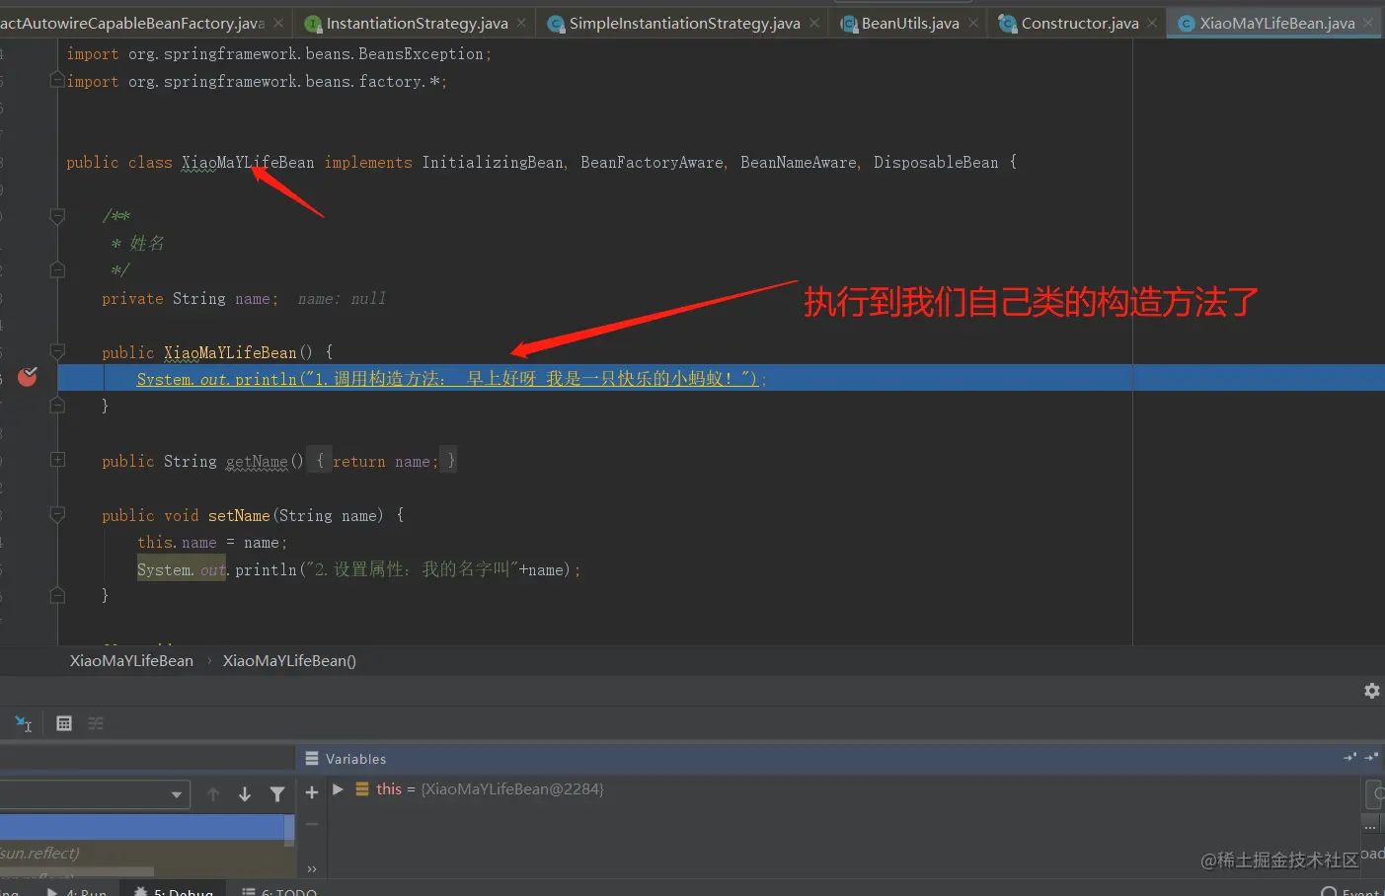Toggle the breakpoint on the println line
Screen dimensions: 1385x896
[x=28, y=377]
